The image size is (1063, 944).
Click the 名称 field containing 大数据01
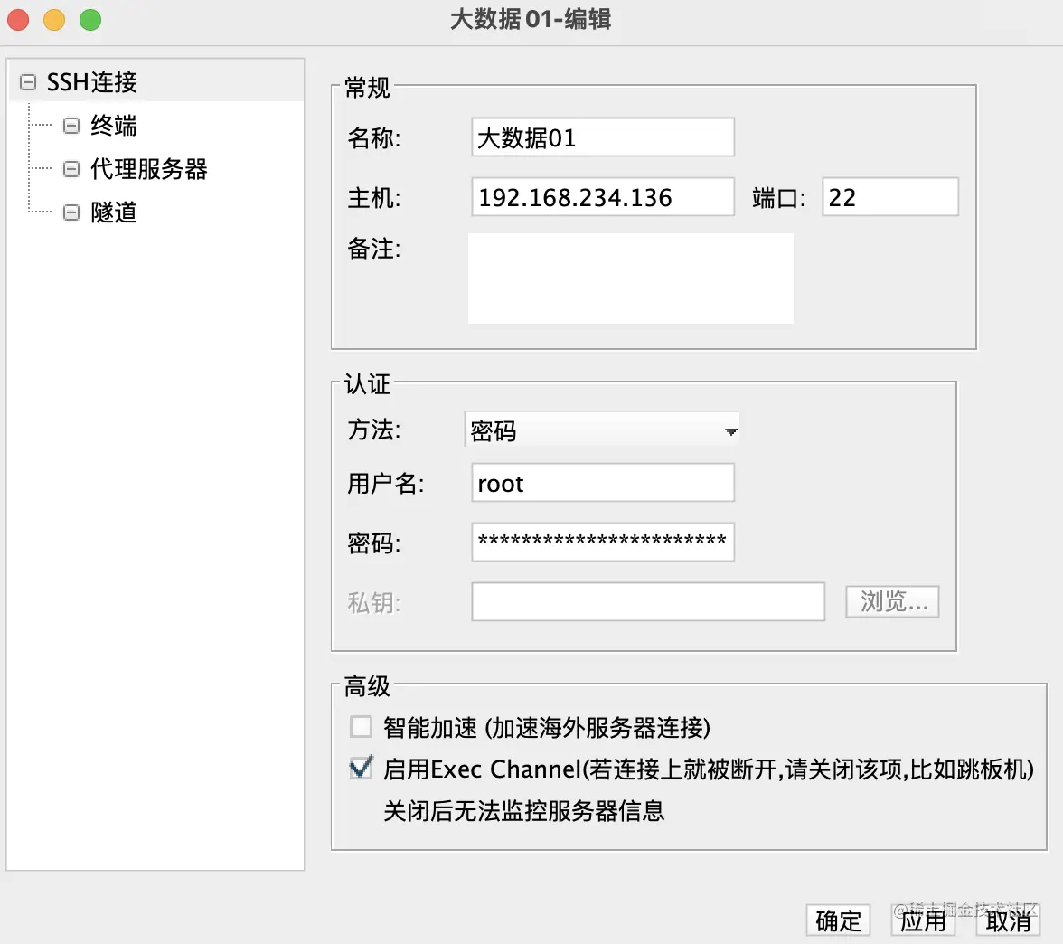point(603,137)
